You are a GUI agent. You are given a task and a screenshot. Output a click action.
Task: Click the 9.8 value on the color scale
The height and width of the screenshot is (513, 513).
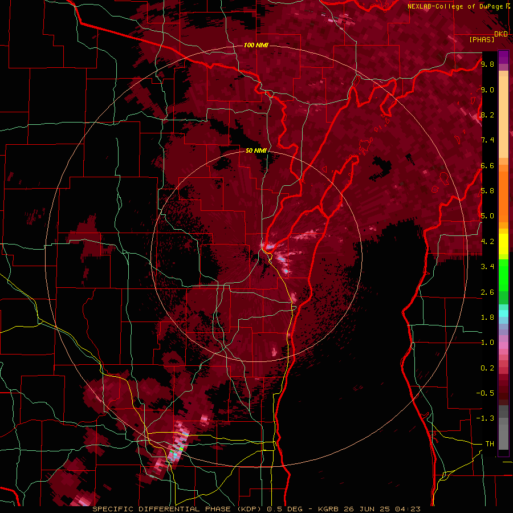click(487, 64)
